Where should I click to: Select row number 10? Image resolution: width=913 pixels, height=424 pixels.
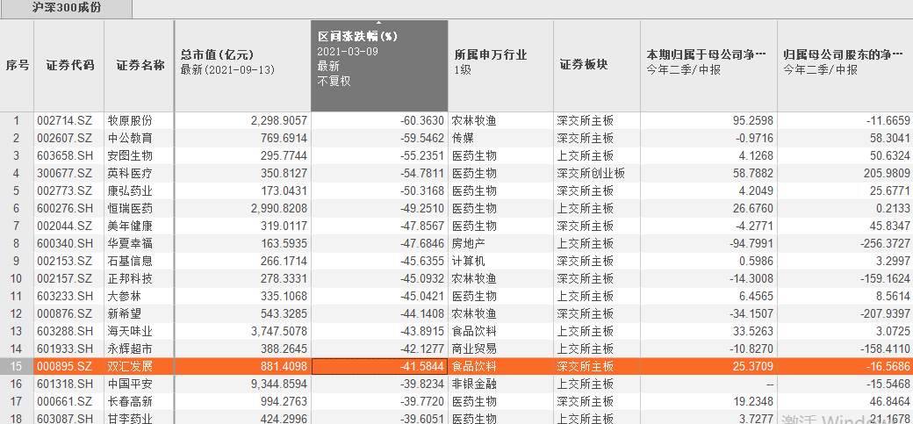(17, 278)
